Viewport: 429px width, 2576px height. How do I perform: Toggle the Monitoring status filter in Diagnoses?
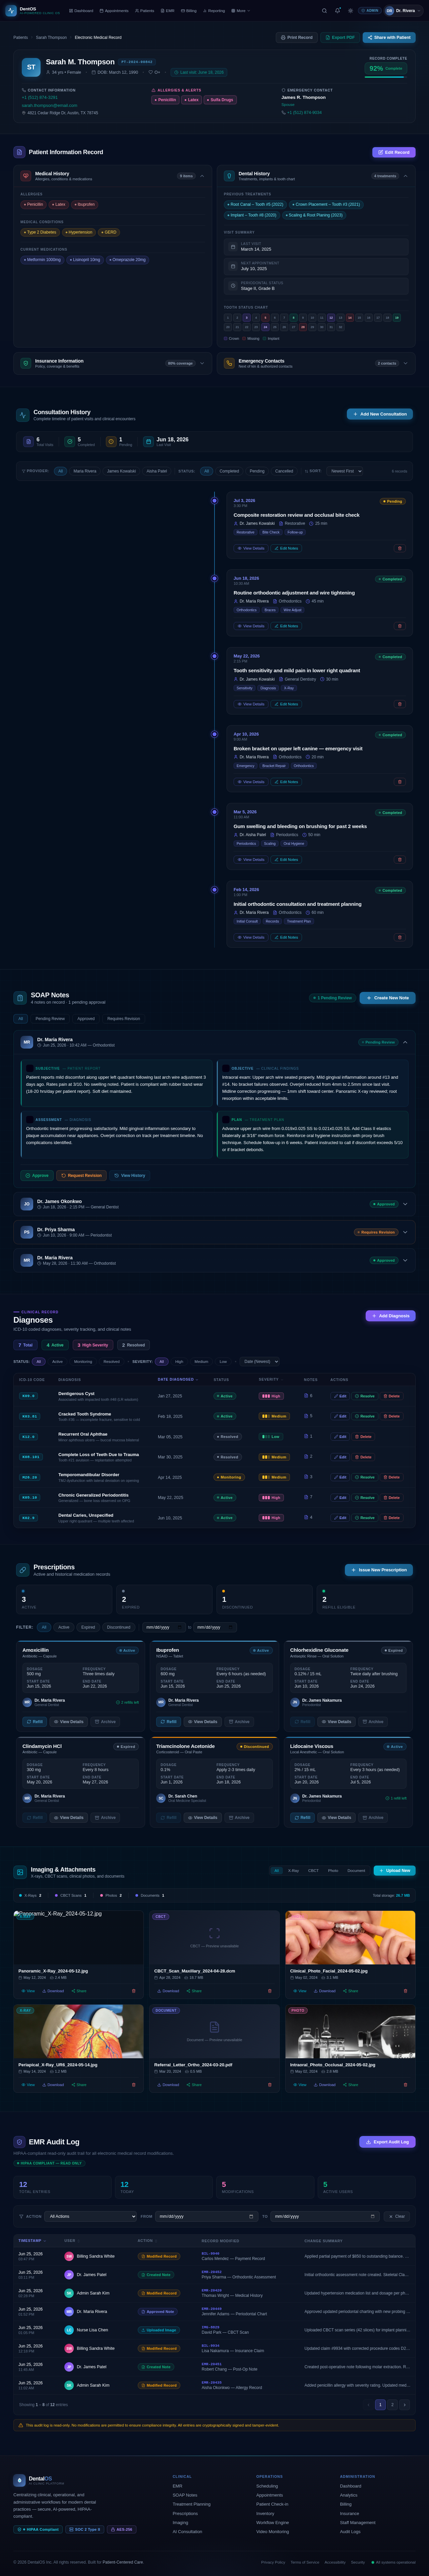[83, 1361]
